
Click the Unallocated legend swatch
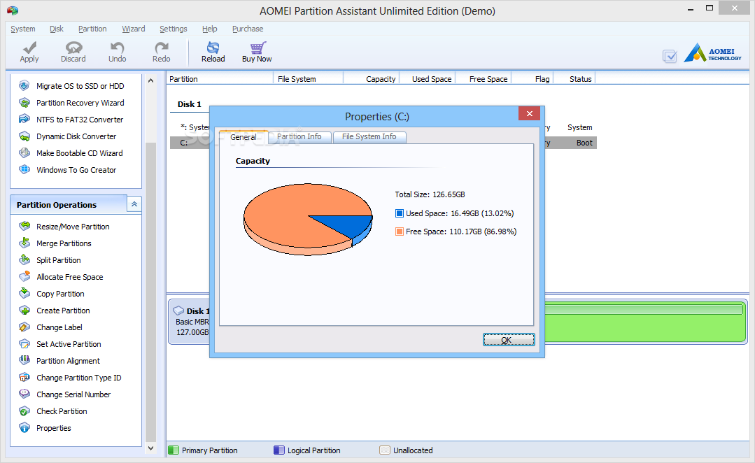(x=385, y=450)
